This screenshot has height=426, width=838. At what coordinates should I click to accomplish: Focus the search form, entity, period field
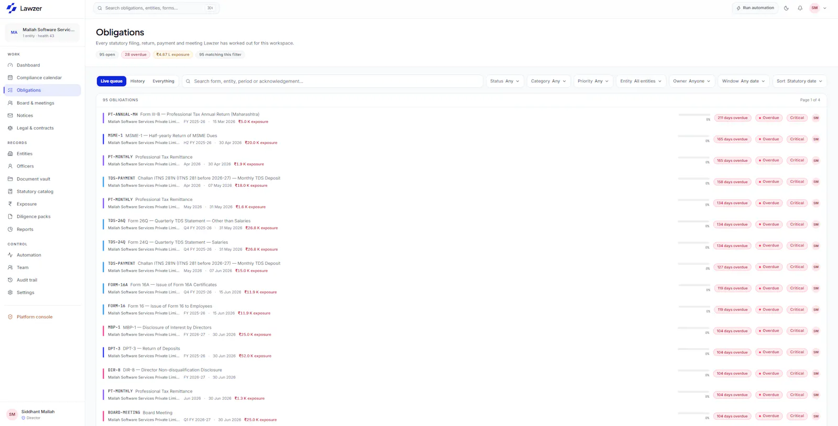pyautogui.click(x=332, y=81)
